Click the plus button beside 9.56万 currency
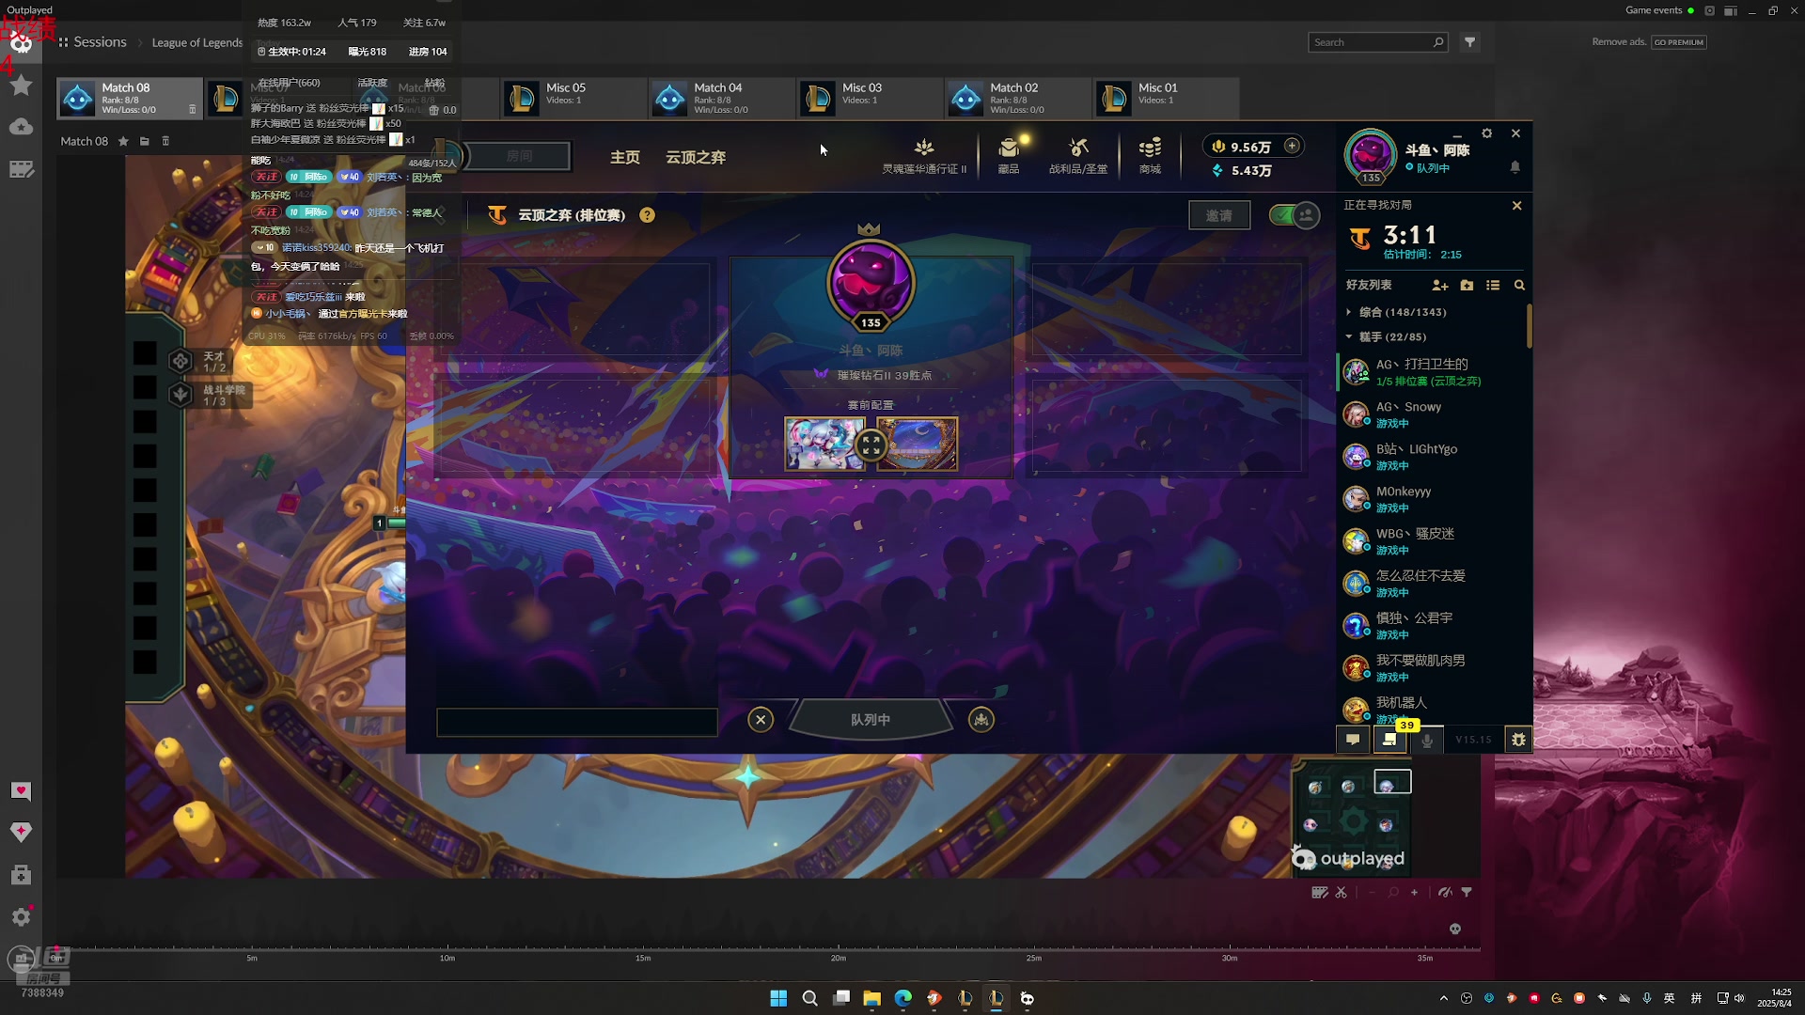Viewport: 1805px width, 1015px height. pyautogui.click(x=1292, y=146)
